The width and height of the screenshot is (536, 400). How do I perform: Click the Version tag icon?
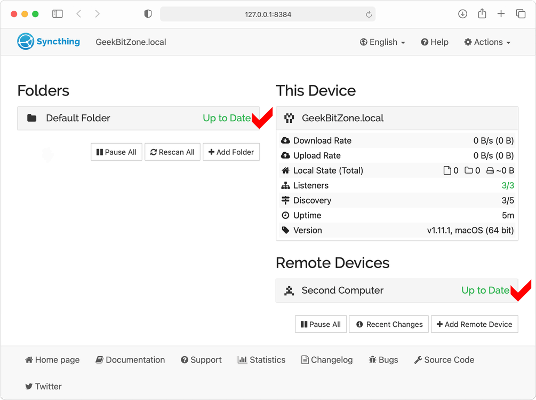pos(285,230)
